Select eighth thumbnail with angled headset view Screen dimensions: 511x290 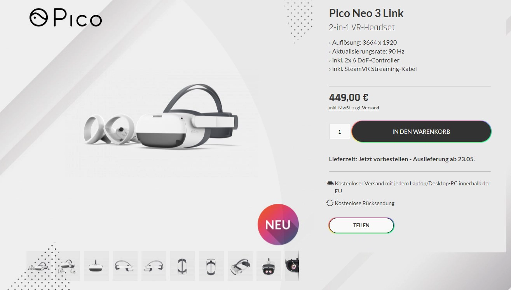pyautogui.click(x=240, y=266)
